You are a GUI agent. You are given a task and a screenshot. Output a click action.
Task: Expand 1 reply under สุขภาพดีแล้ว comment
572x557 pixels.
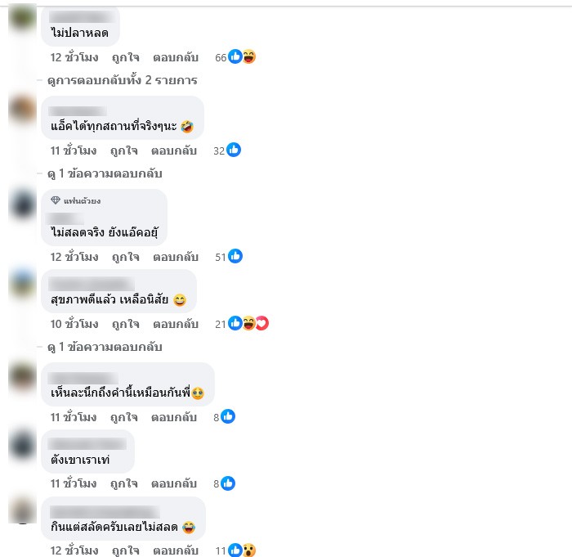click(x=105, y=347)
